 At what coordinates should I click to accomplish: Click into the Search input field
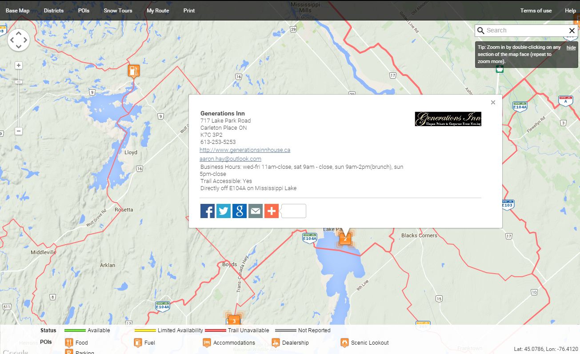524,31
